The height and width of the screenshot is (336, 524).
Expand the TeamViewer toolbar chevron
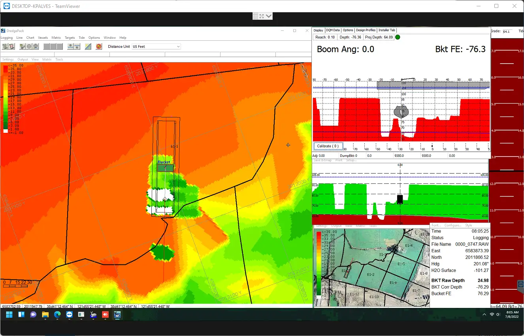coord(269,16)
